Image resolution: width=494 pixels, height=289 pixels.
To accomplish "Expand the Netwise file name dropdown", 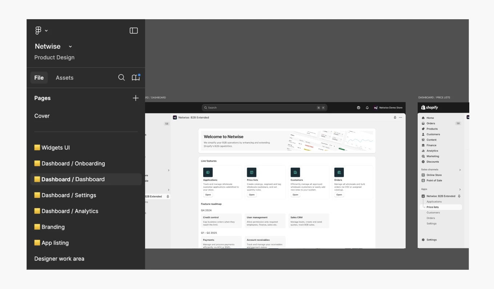I will tap(70, 46).
